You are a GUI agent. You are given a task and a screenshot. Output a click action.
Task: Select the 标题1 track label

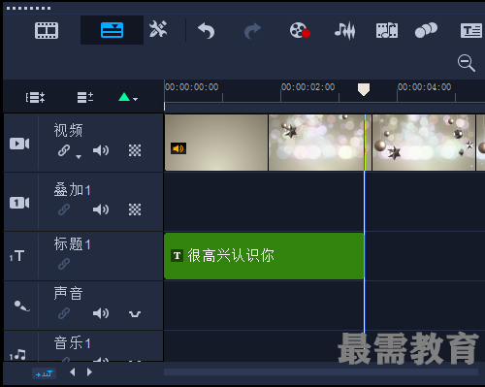point(72,243)
